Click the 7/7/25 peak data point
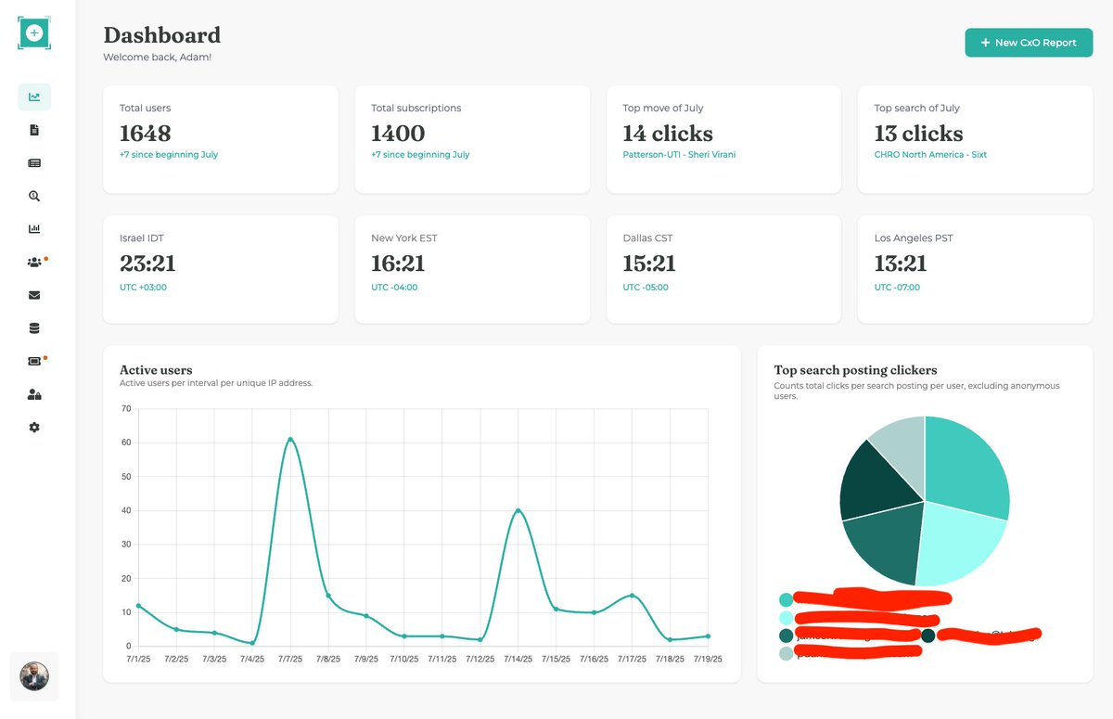Image resolution: width=1113 pixels, height=719 pixels. [x=290, y=439]
